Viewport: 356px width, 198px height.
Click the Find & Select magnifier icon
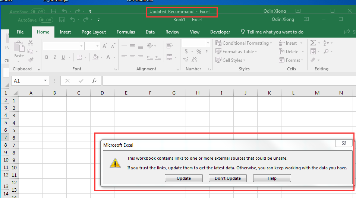click(326, 51)
